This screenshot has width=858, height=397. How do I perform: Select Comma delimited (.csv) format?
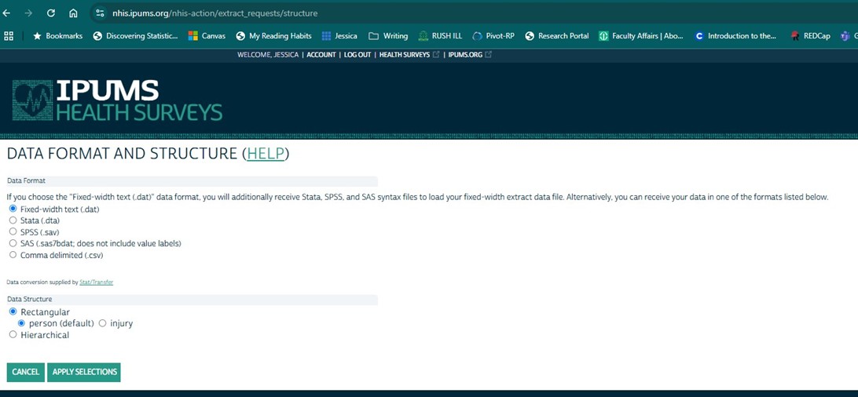pos(13,254)
